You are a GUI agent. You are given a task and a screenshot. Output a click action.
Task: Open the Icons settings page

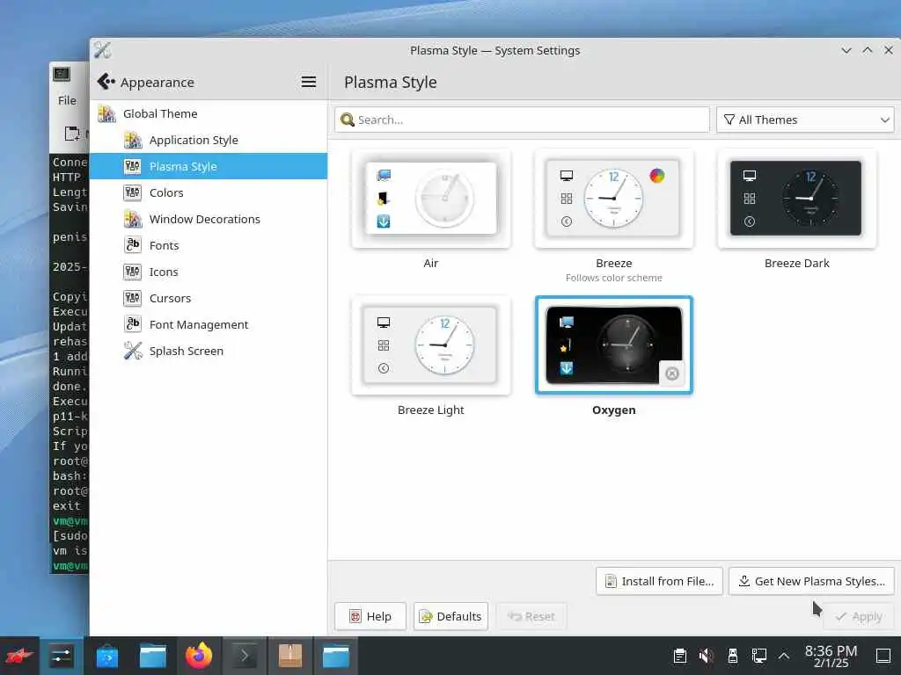click(208, 272)
